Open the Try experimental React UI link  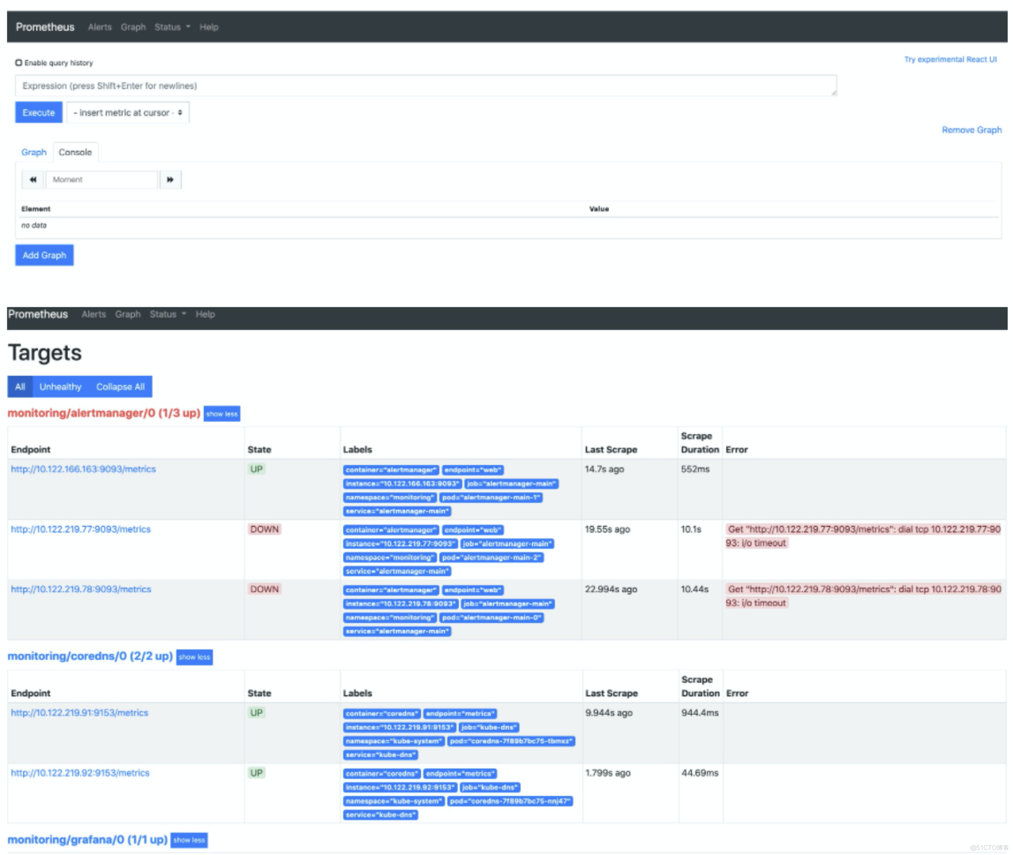click(950, 60)
